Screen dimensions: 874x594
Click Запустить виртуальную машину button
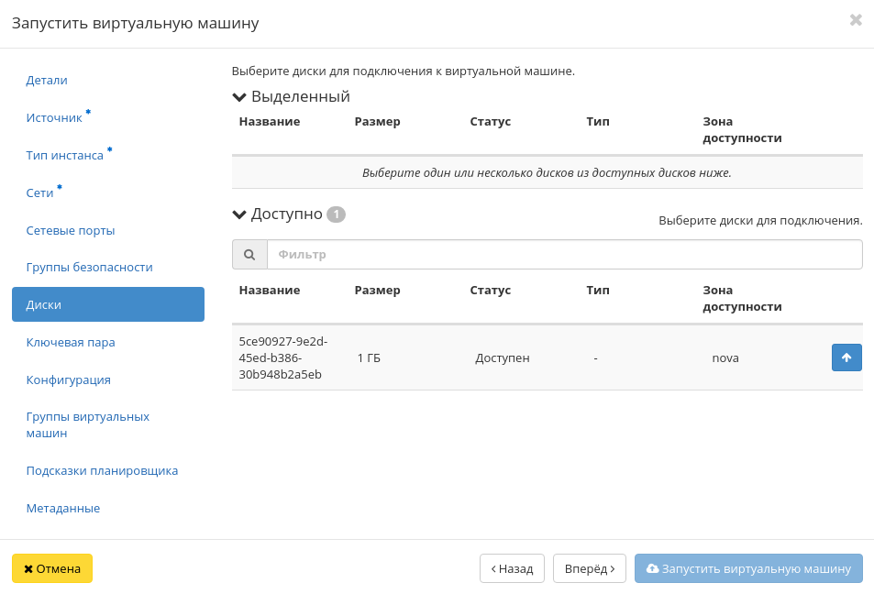coord(748,568)
